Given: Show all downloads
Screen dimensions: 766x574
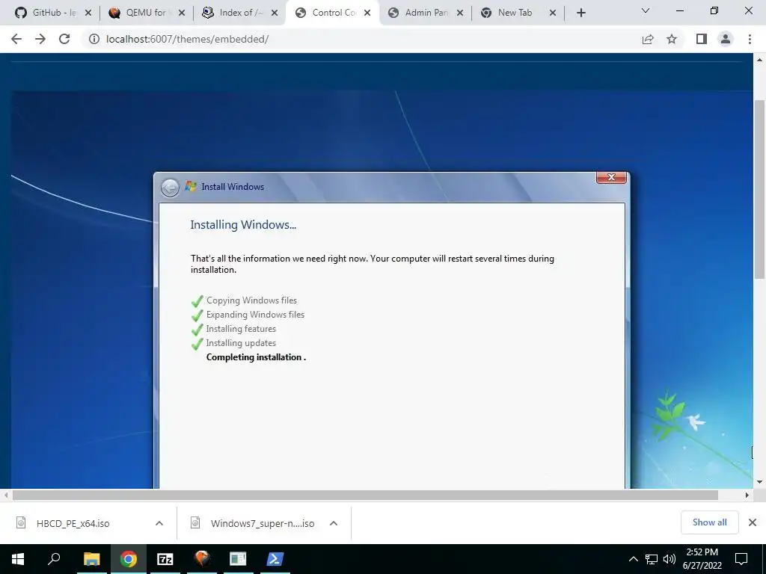Looking at the screenshot, I should (709, 522).
